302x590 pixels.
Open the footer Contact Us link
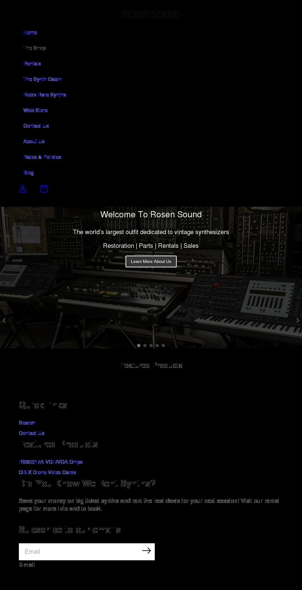point(31,433)
